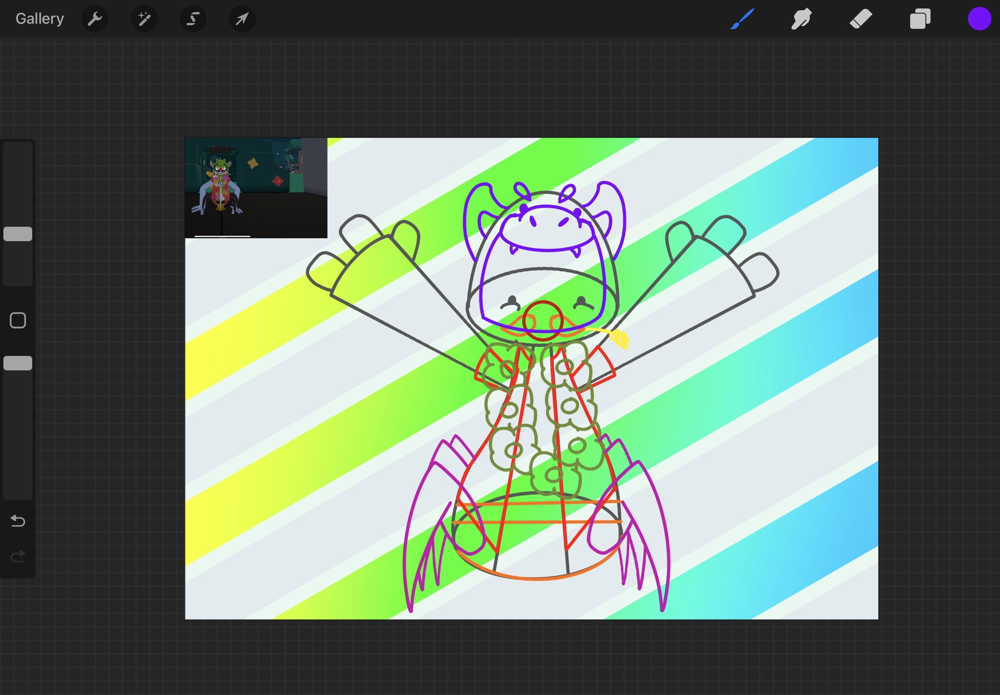This screenshot has height=695, width=1000.
Task: Select the Eraser tool
Action: (861, 19)
